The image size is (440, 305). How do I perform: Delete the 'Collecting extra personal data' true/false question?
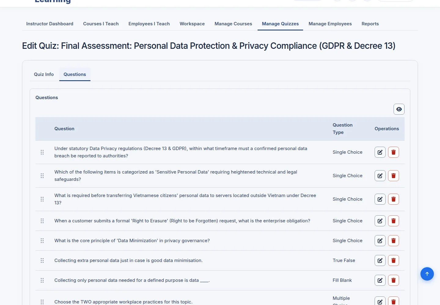click(394, 260)
